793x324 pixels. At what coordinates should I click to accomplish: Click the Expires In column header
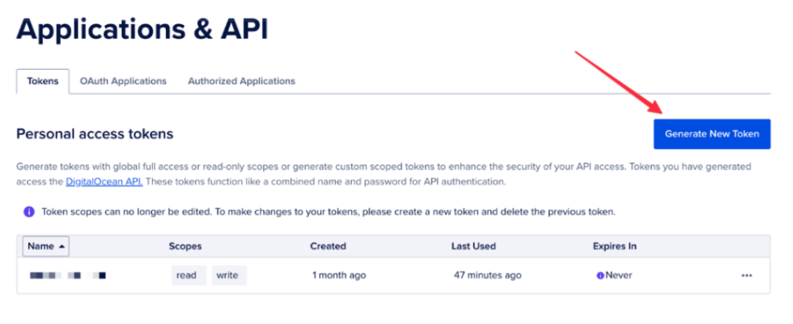click(615, 246)
